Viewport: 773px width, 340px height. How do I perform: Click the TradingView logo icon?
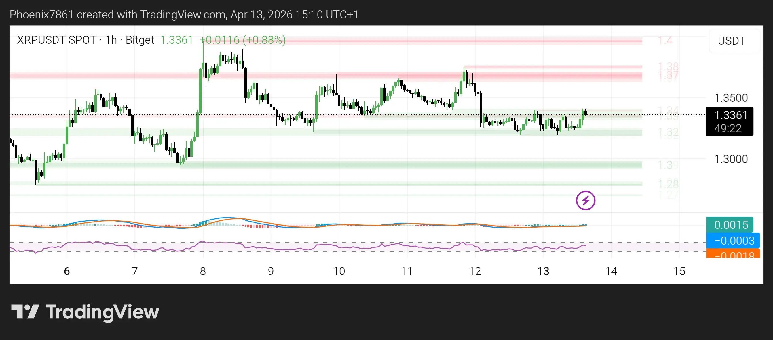tap(25, 312)
